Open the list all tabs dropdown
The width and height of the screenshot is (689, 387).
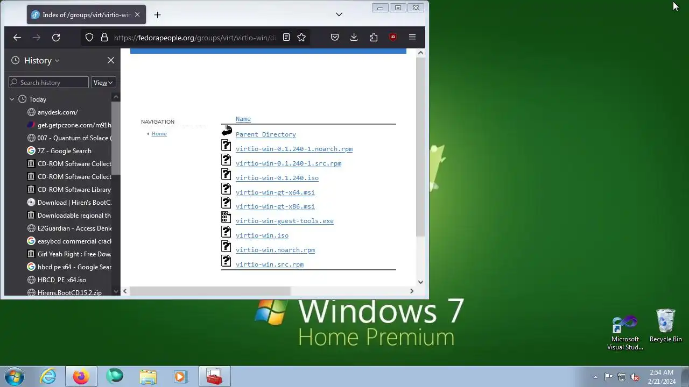tap(339, 15)
